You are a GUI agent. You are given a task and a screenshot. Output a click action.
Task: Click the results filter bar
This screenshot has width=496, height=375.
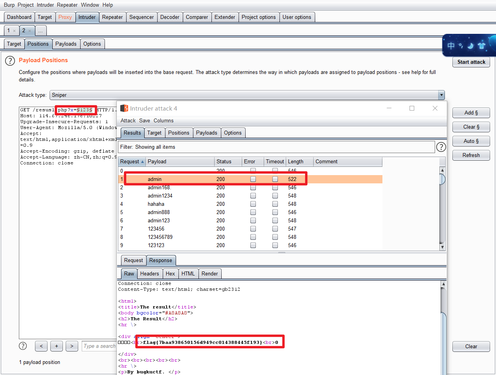tap(276, 147)
